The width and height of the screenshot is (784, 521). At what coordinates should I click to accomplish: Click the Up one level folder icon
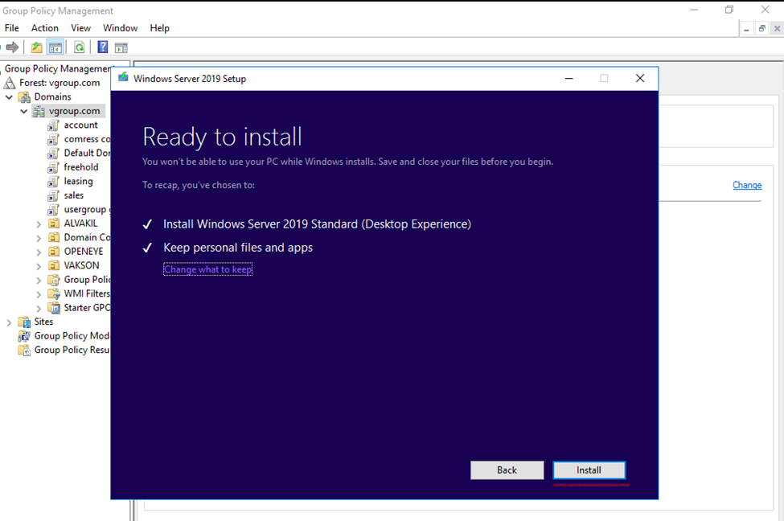[37, 47]
